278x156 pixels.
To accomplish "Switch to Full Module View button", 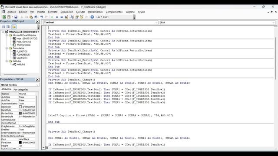I will 46,148.
